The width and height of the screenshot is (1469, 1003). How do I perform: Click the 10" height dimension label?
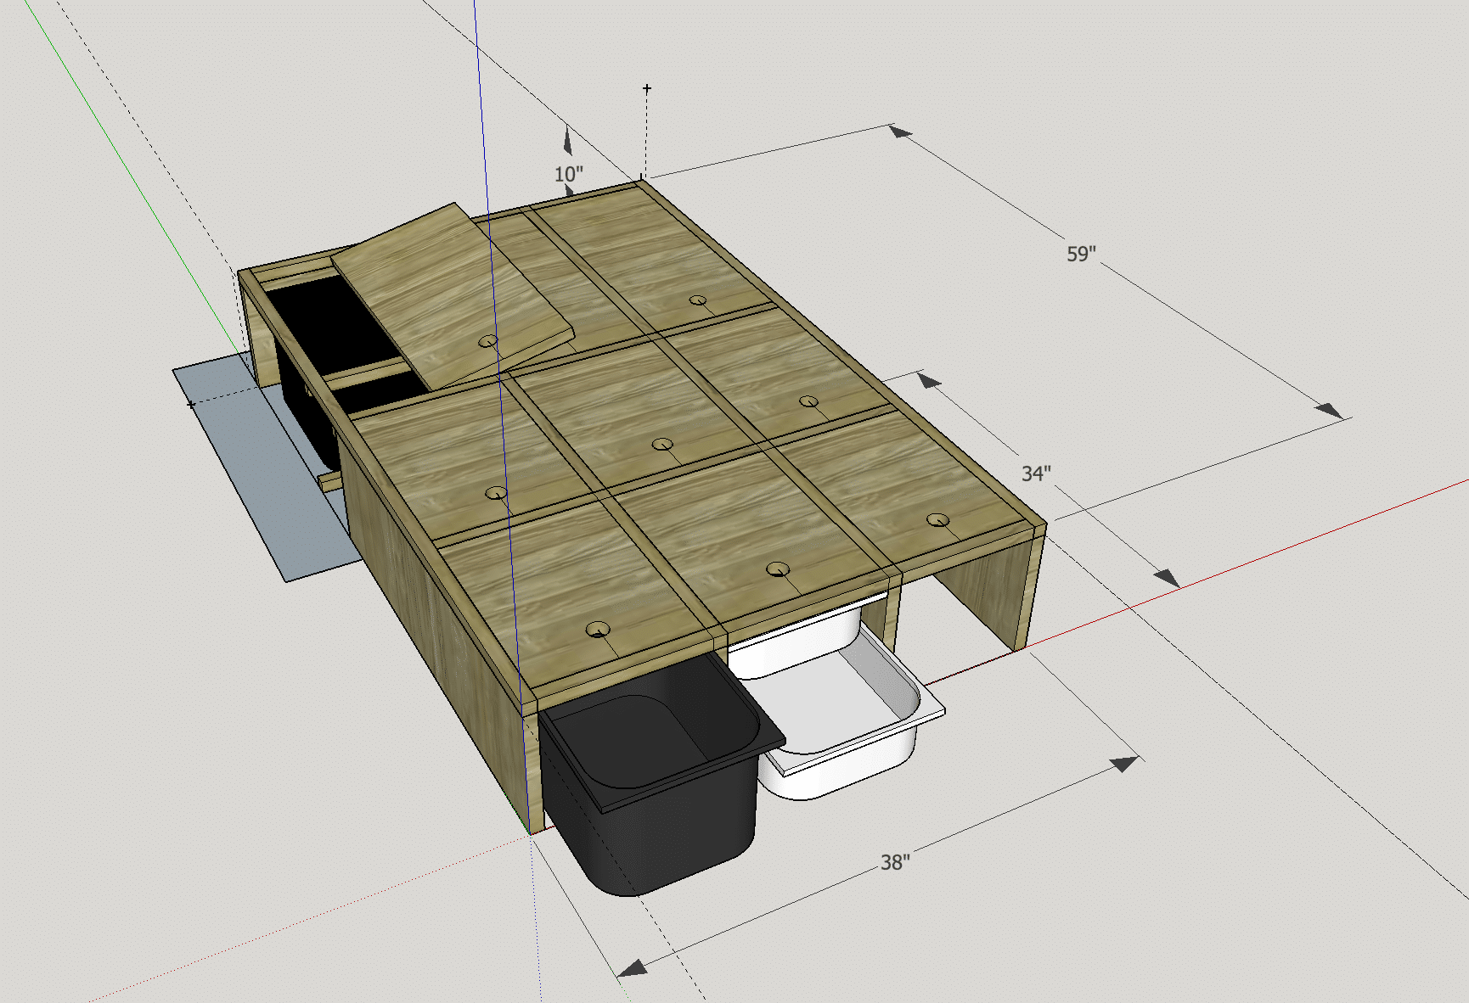pos(568,174)
